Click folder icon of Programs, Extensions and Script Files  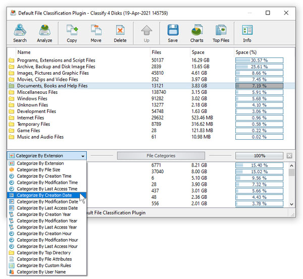pyautogui.click(x=12, y=60)
